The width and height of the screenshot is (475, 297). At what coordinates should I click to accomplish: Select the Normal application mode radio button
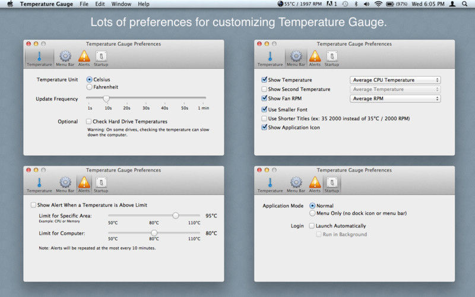point(312,206)
